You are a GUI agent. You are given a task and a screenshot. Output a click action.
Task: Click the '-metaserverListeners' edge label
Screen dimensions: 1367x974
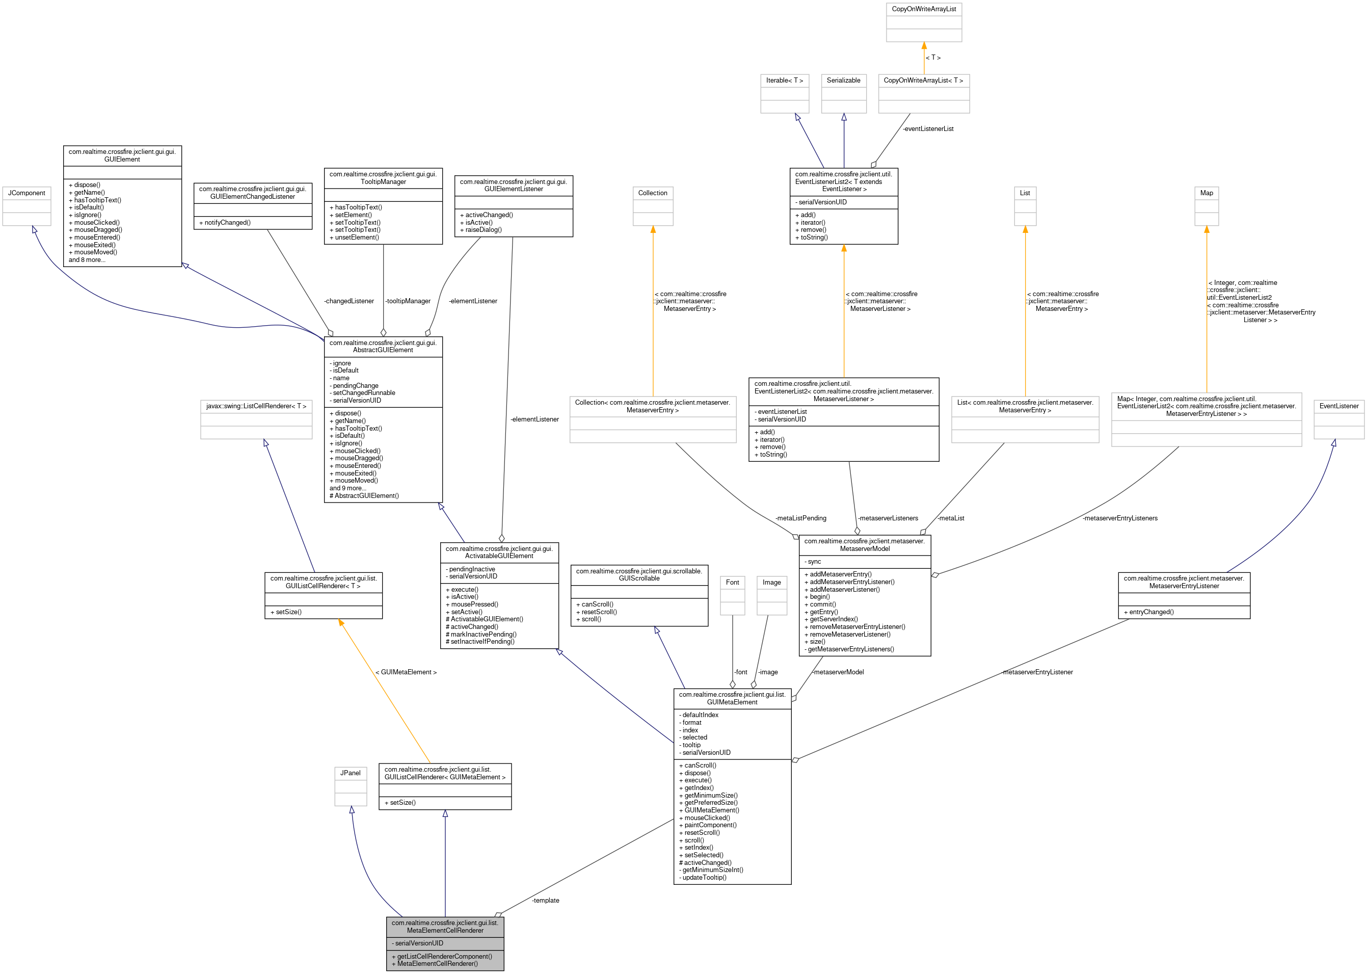pyautogui.click(x=888, y=518)
